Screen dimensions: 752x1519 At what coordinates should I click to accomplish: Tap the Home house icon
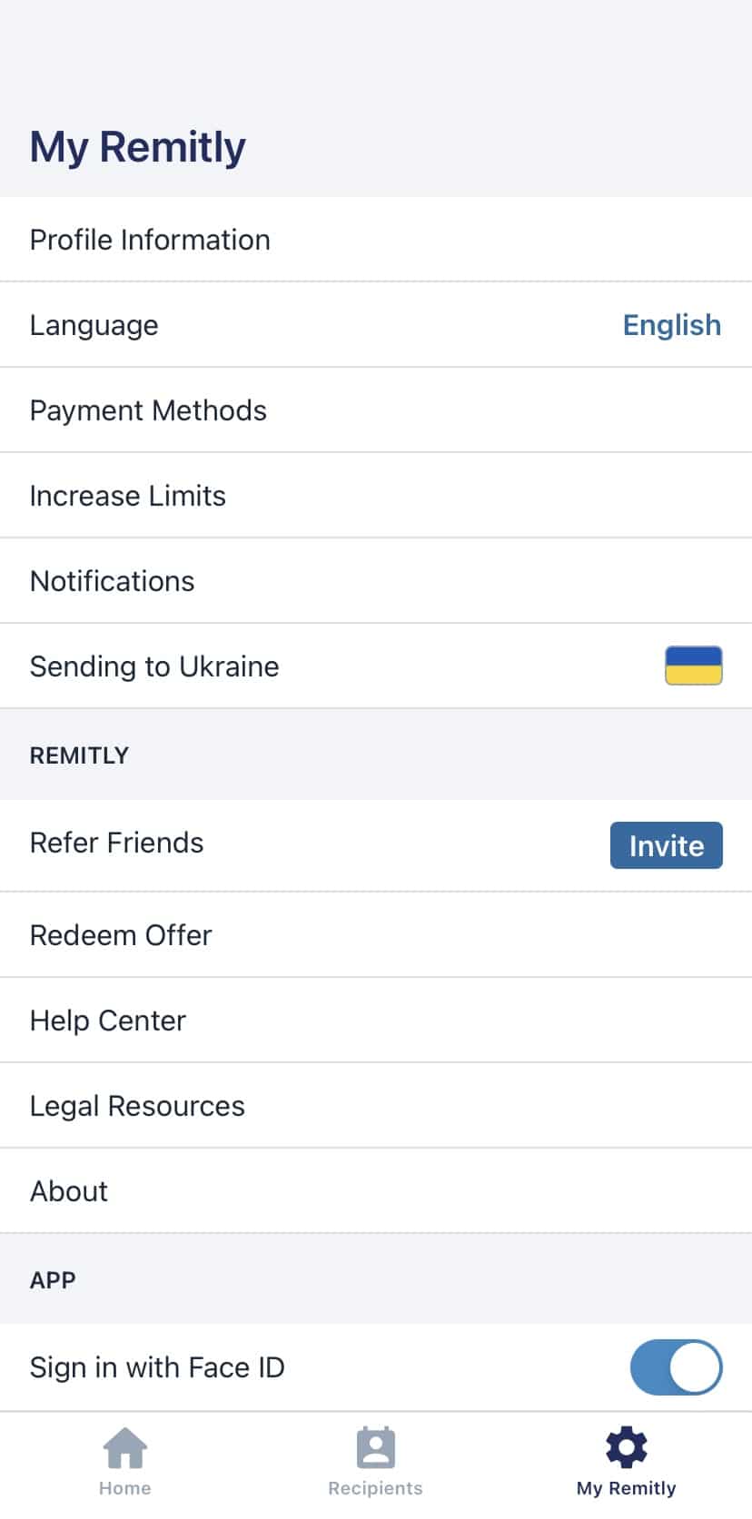[x=125, y=1447]
